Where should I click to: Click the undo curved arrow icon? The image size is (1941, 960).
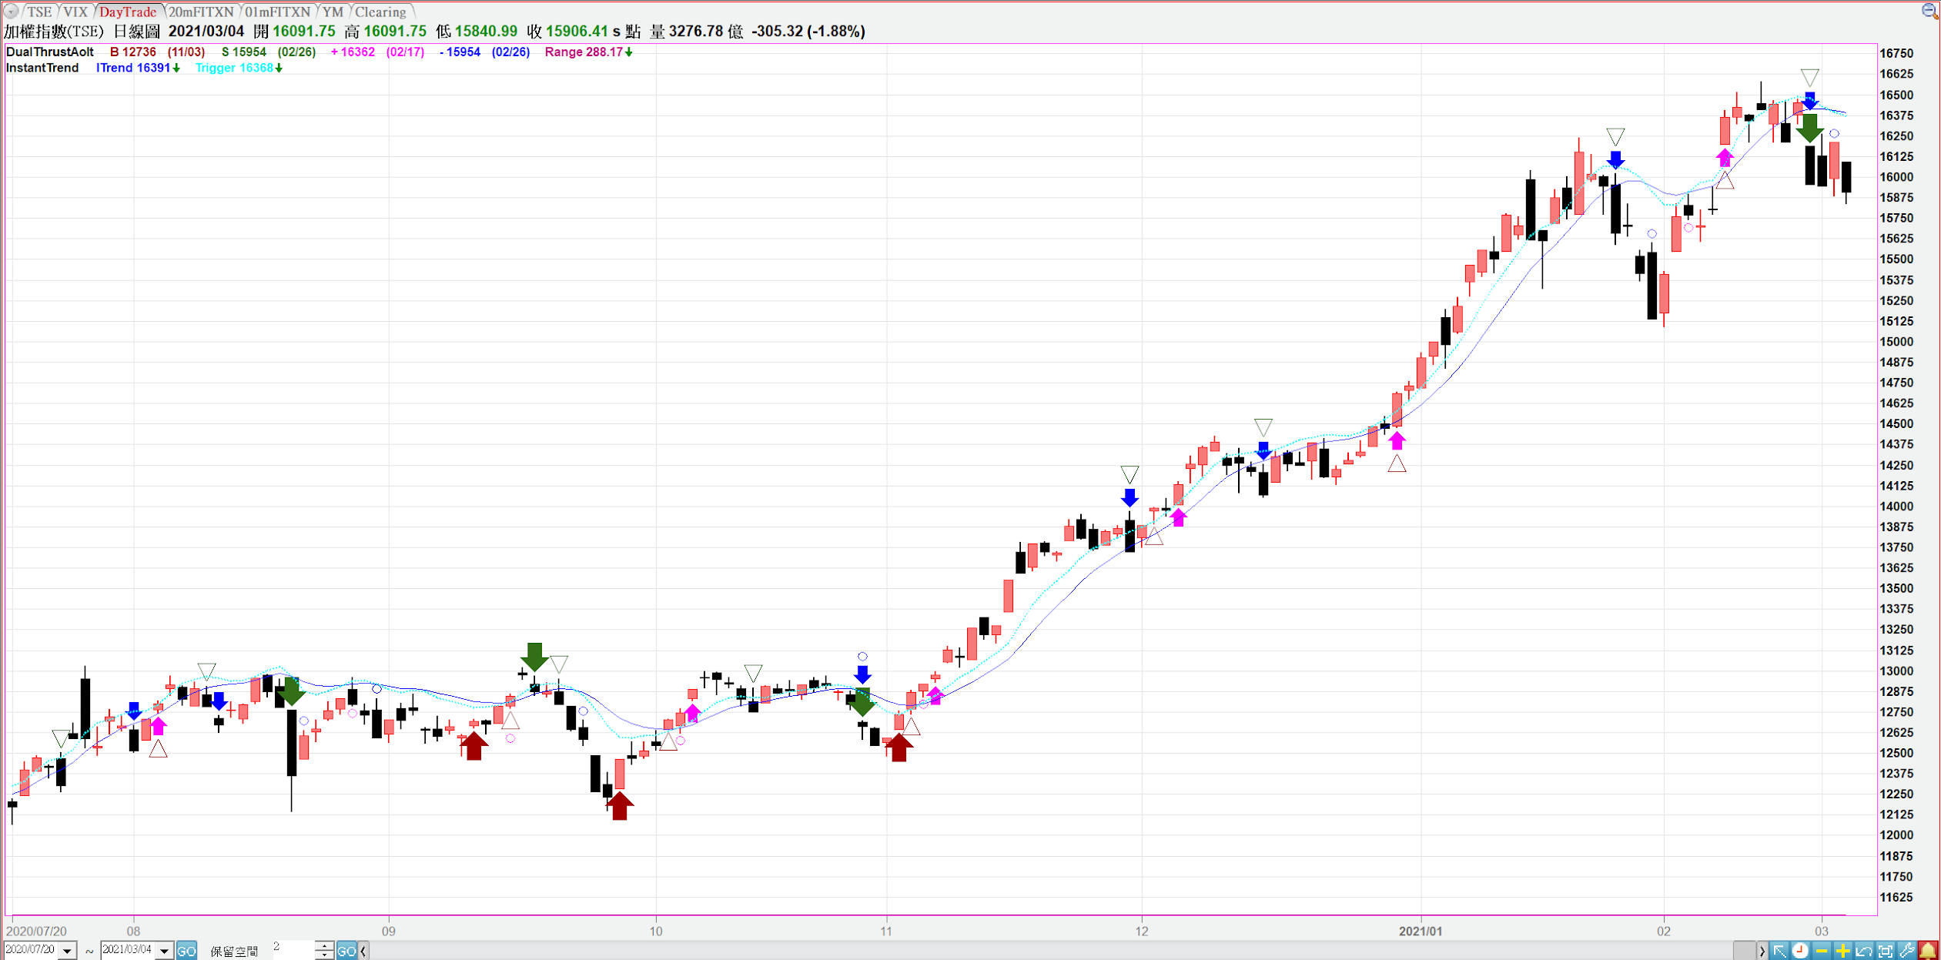[1864, 951]
